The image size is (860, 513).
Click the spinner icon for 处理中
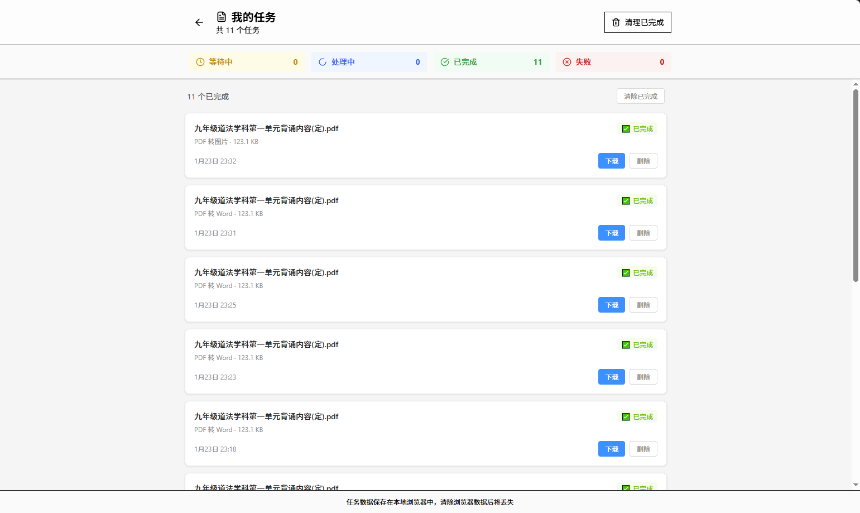pyautogui.click(x=323, y=62)
